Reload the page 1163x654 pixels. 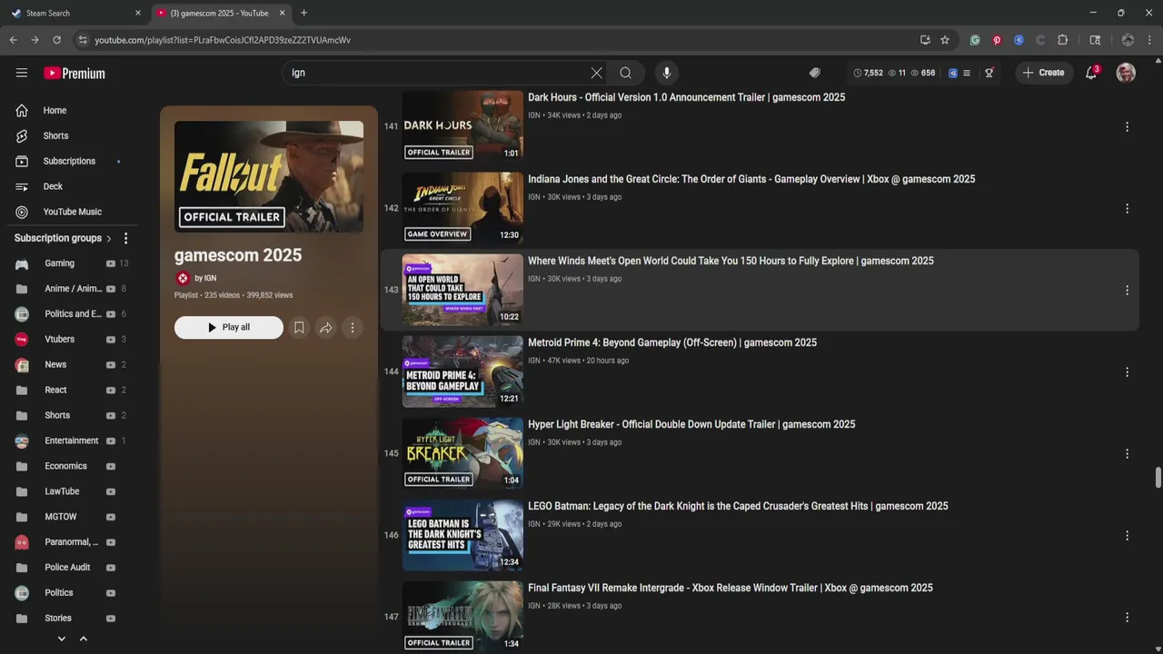pyautogui.click(x=56, y=40)
